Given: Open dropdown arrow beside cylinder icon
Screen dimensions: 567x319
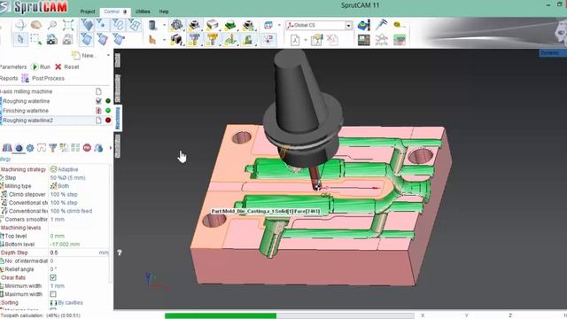Looking at the screenshot, I should click(x=164, y=25).
